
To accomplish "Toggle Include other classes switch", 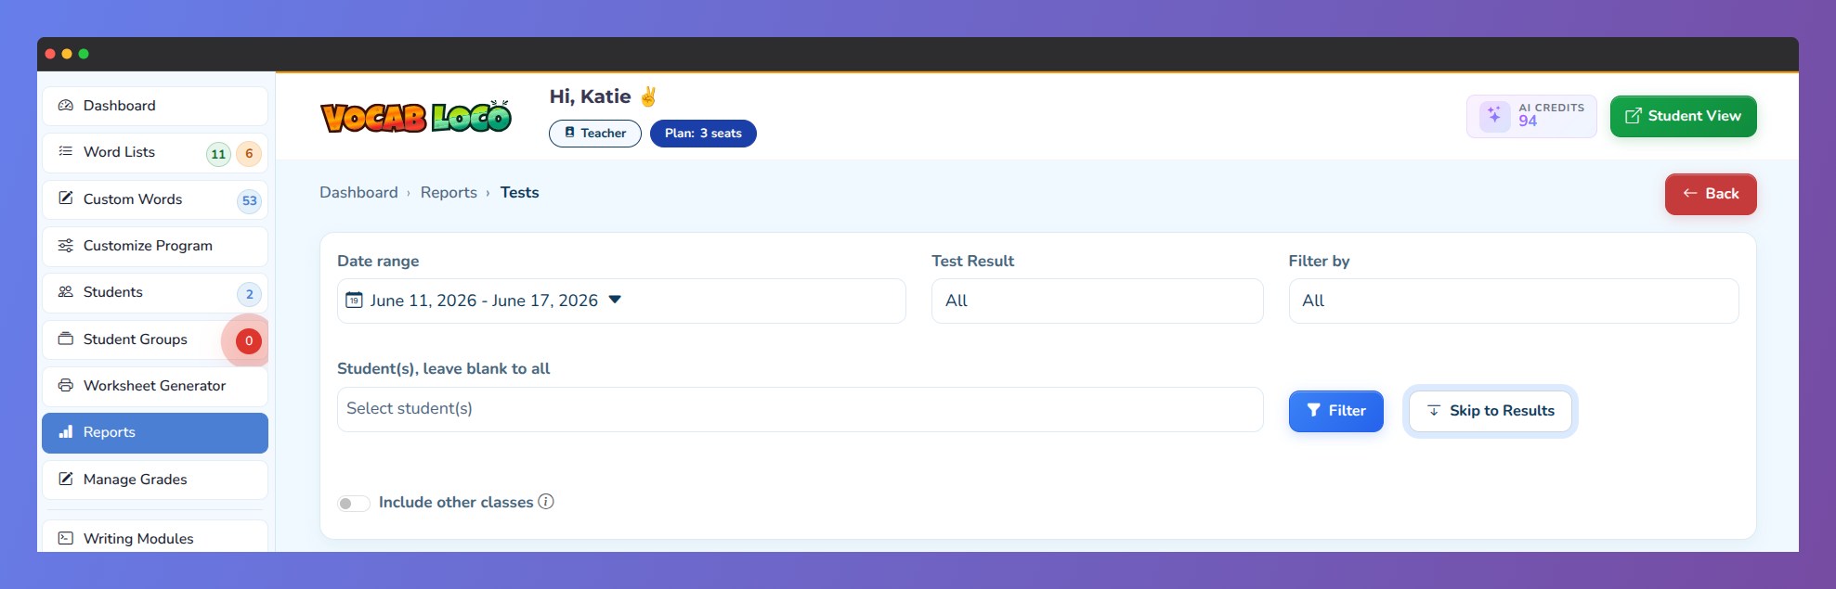I will tap(353, 503).
